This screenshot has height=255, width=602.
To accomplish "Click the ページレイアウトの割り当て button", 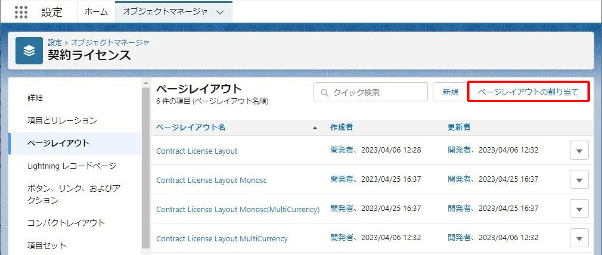I will (x=528, y=92).
